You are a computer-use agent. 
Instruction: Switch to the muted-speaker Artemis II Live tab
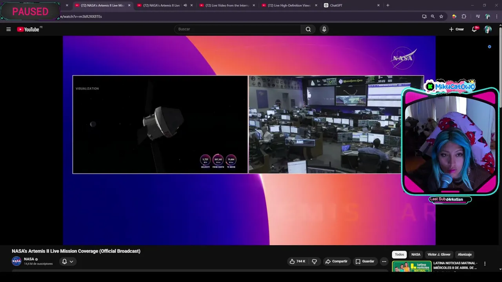pos(162,5)
